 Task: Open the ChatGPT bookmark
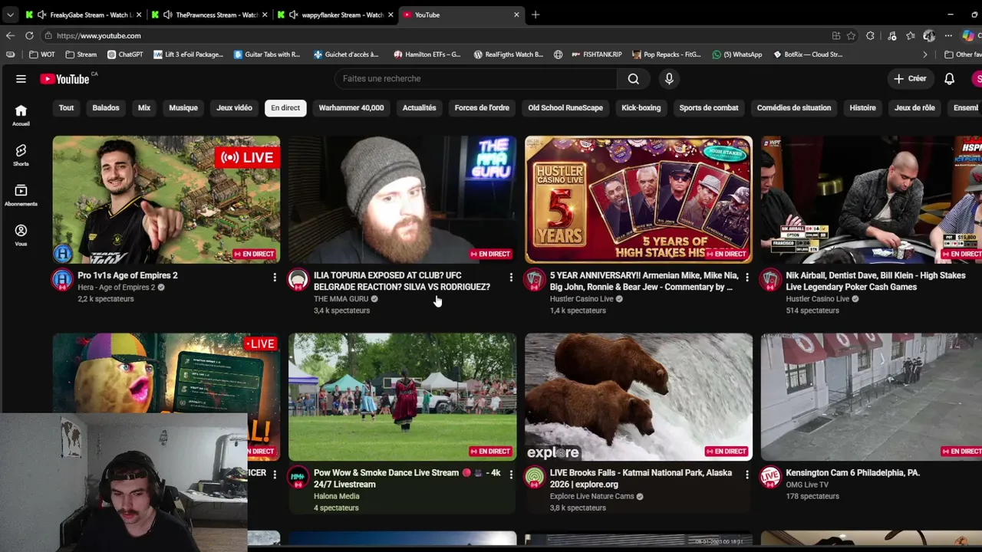pyautogui.click(x=125, y=54)
